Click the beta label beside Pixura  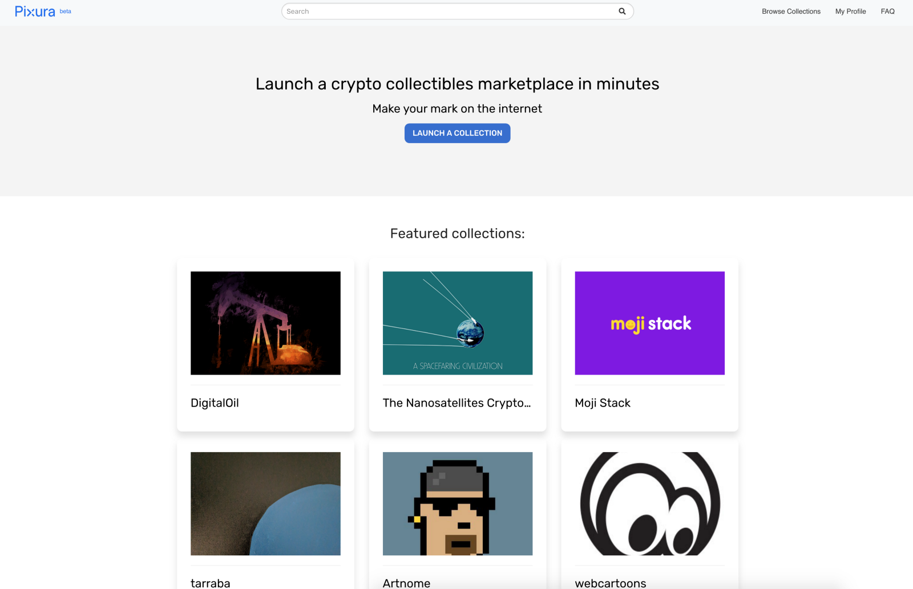tap(66, 11)
